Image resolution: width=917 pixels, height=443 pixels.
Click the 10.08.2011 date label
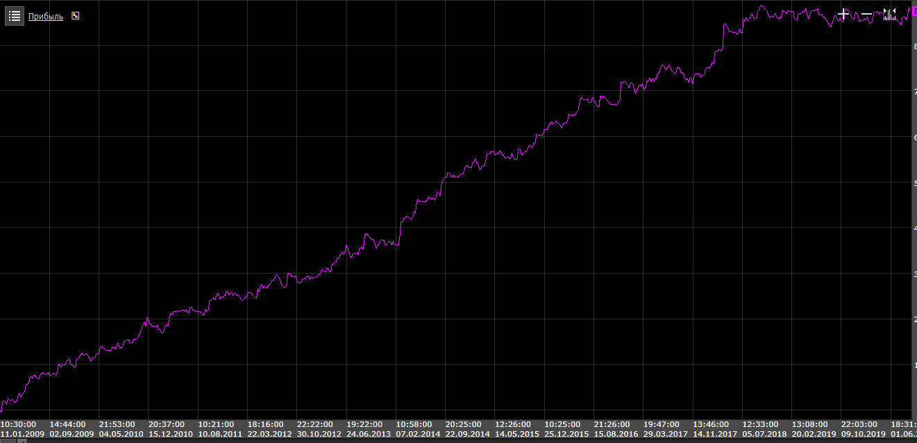220,433
